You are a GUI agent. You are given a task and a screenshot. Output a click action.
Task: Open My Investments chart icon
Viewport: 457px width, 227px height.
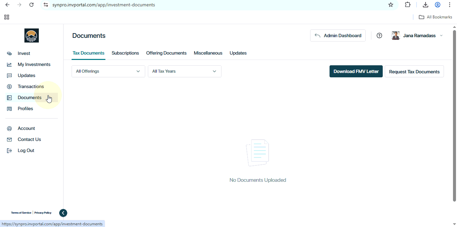click(x=9, y=65)
